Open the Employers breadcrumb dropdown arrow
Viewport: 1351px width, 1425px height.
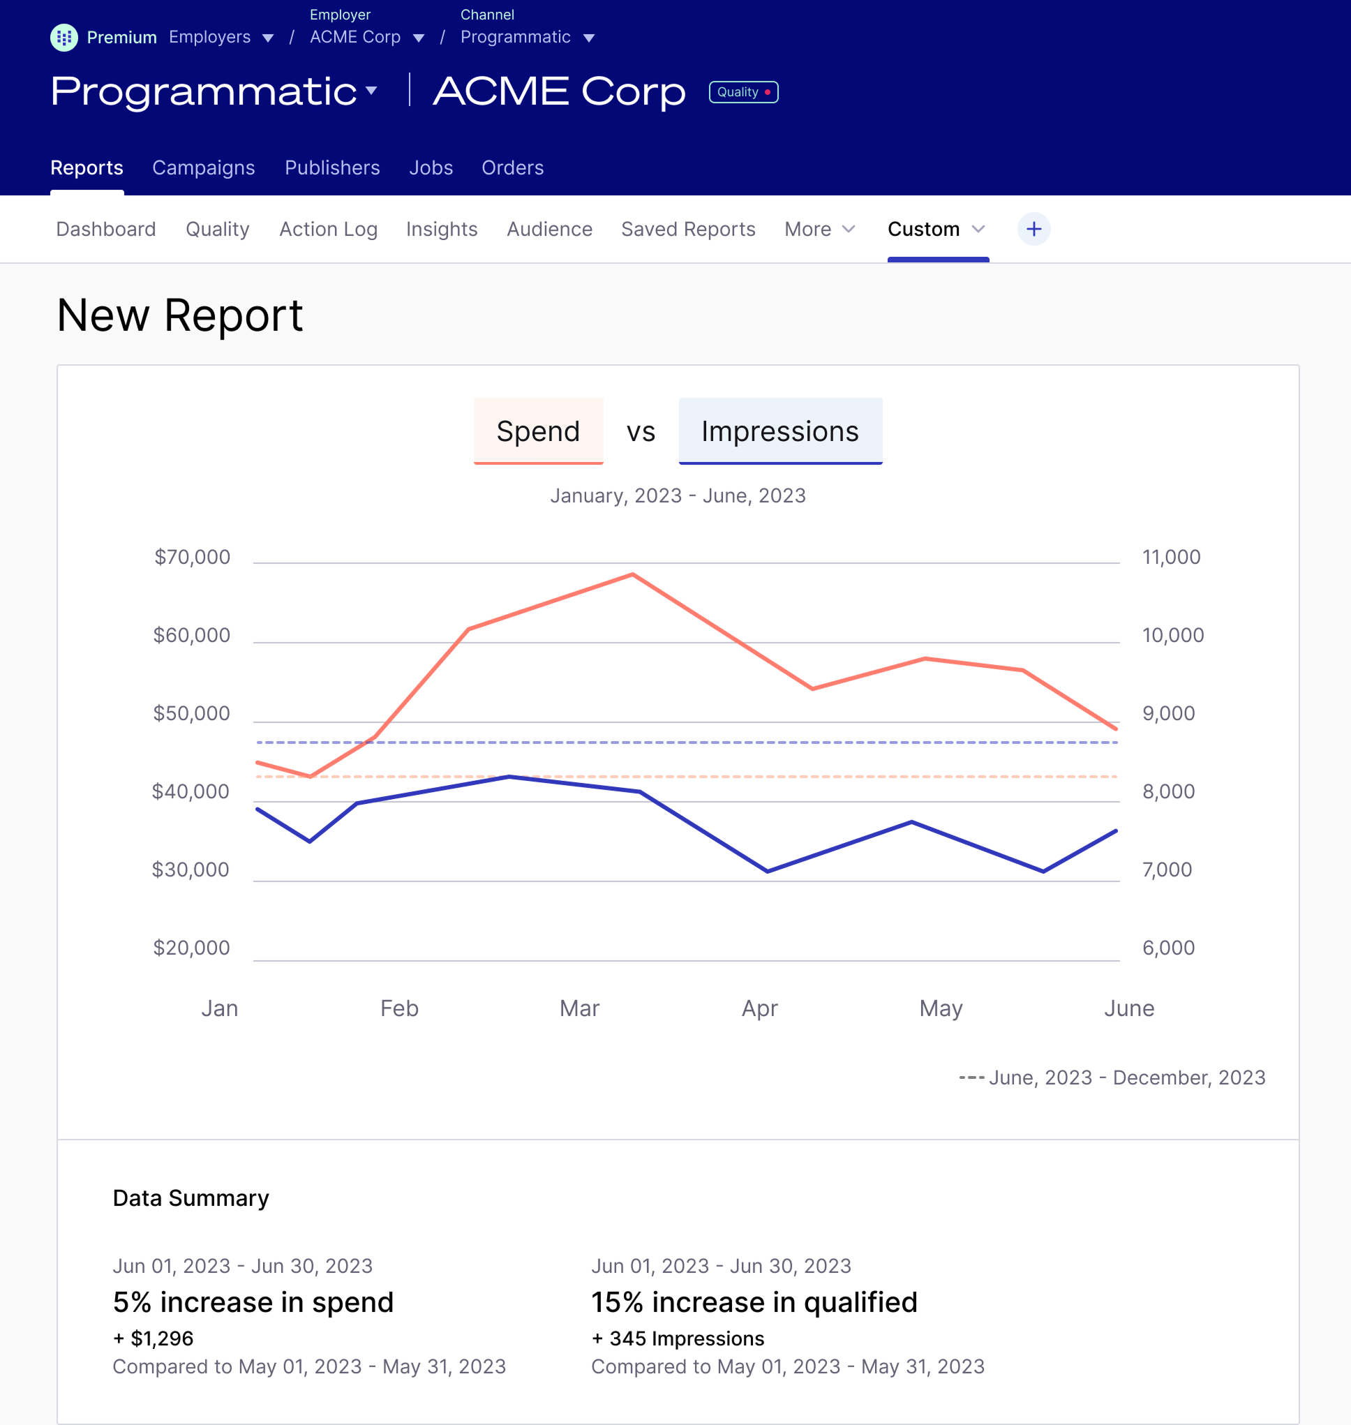click(268, 38)
